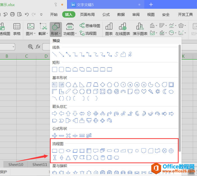Viewport: 197px width, 176px height.
Task: Click the undo icon
Action: click(x=27, y=15)
